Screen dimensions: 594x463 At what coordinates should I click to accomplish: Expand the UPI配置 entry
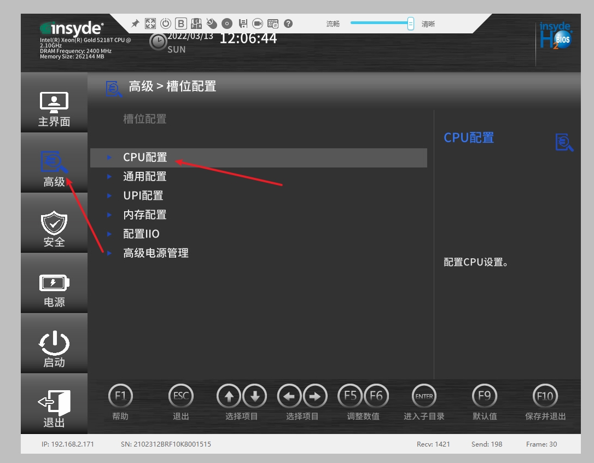(x=143, y=196)
